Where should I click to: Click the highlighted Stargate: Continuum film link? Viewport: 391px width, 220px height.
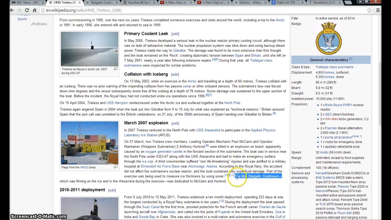263,176
